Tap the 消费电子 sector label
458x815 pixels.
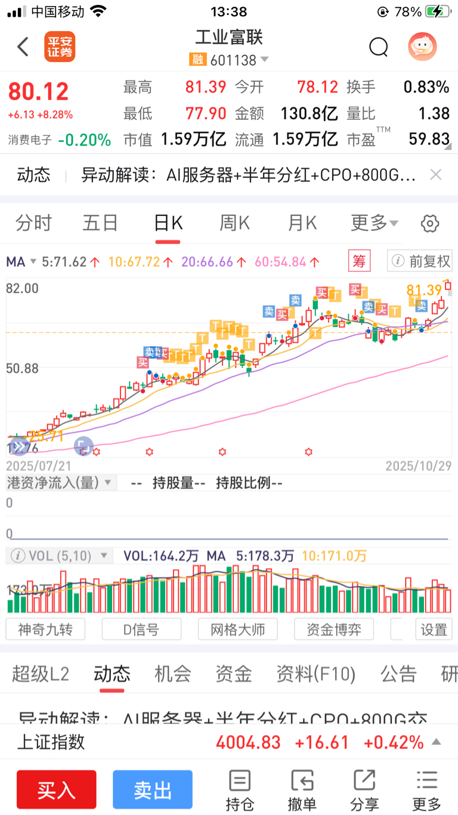click(31, 140)
